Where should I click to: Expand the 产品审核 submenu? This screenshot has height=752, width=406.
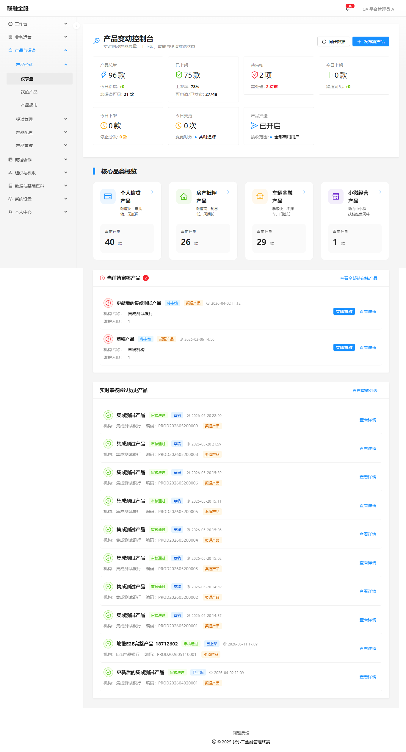pos(40,145)
